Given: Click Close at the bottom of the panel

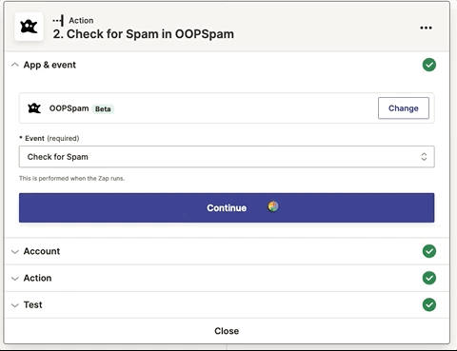Looking at the screenshot, I should pyautogui.click(x=227, y=331).
